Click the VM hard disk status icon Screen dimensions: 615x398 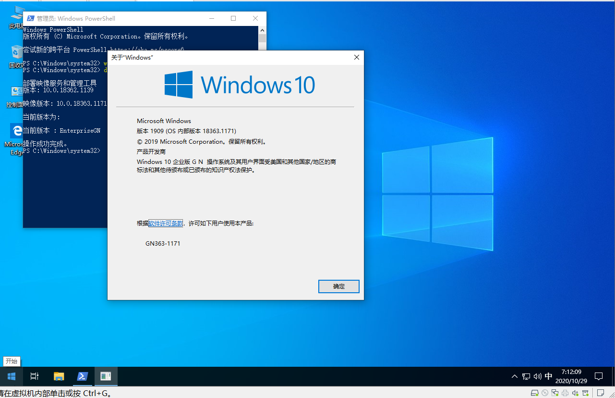click(534, 393)
